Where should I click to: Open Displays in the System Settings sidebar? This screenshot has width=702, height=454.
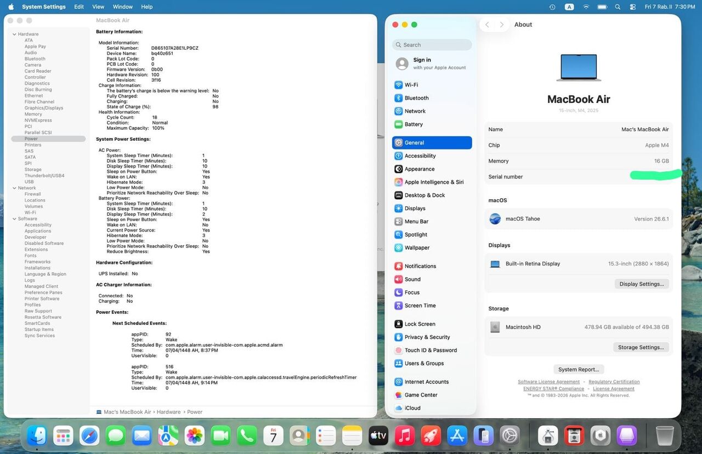(x=432, y=208)
